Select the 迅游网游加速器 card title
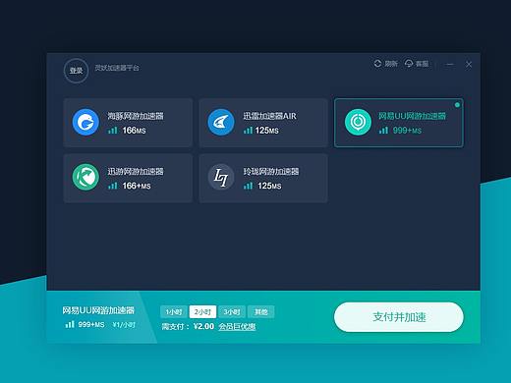Viewport: 511px width, 383px height. pos(136,171)
